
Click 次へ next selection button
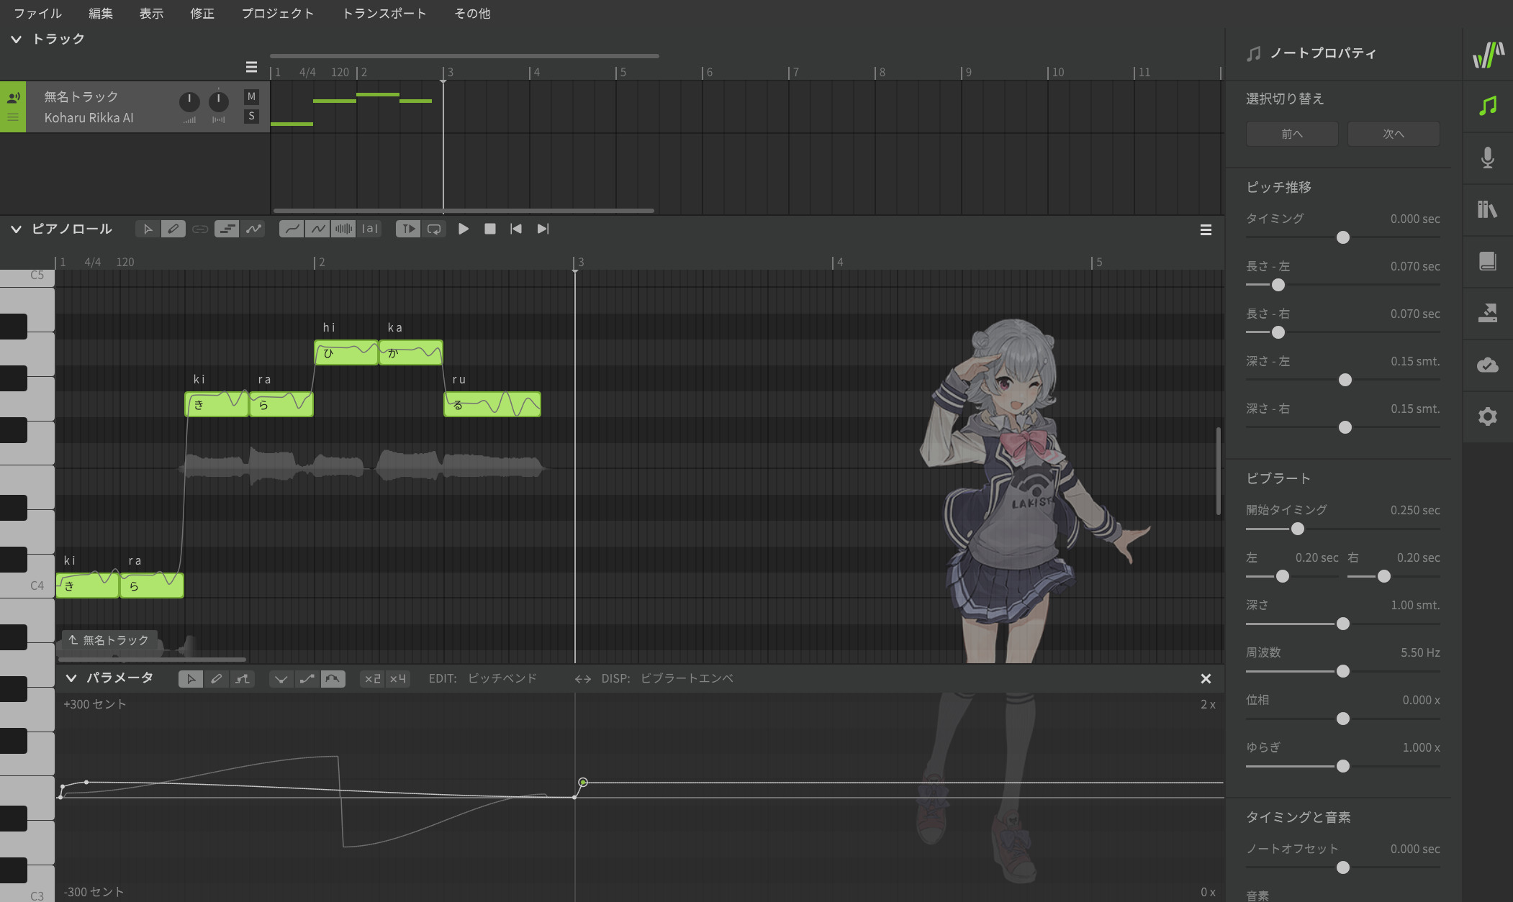(x=1394, y=134)
